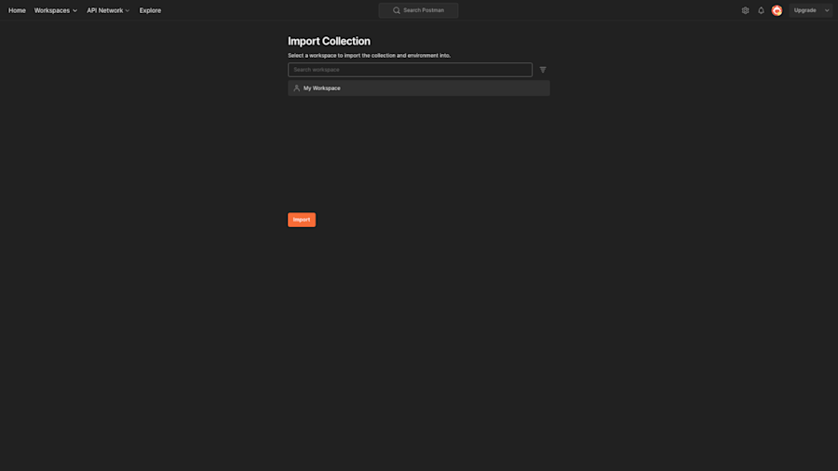Click the 'Select a workspace to import' instruction text
Image resolution: width=838 pixels, height=471 pixels.
[x=369, y=56]
